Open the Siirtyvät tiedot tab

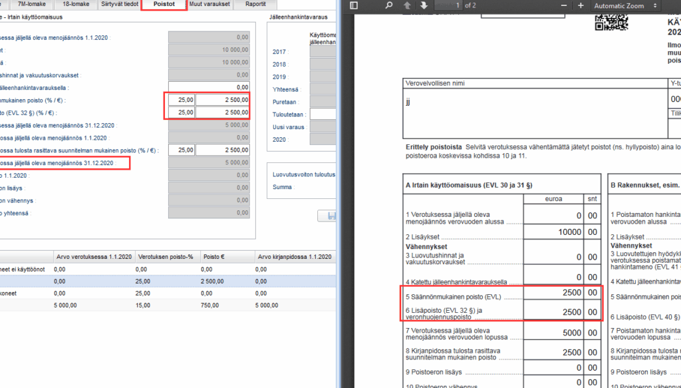click(120, 5)
